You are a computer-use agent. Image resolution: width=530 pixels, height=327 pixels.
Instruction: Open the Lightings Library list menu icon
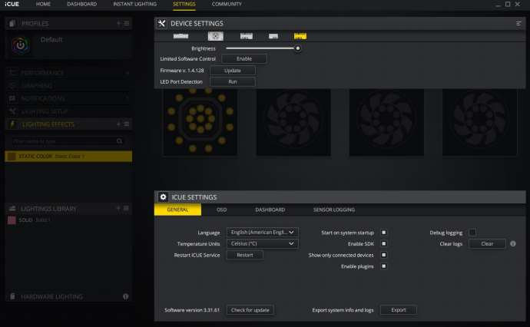126,208
